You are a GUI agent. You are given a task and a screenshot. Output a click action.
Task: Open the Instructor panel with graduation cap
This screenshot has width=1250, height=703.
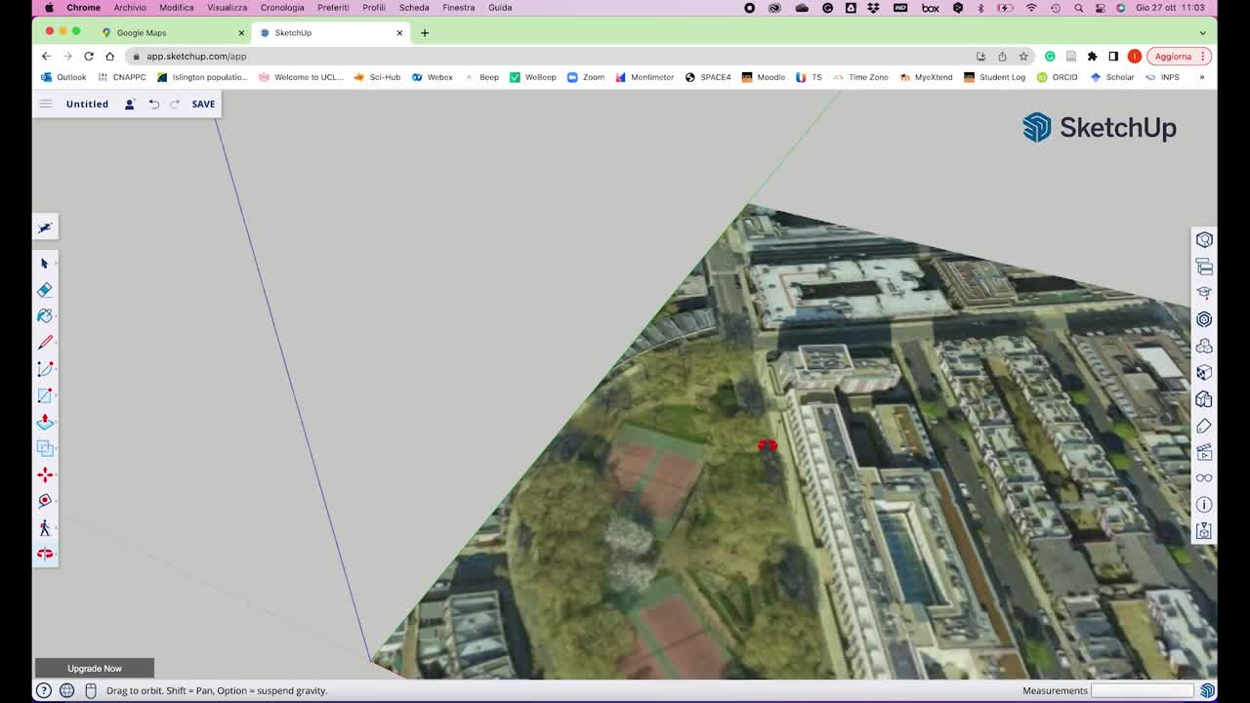pyautogui.click(x=1204, y=293)
